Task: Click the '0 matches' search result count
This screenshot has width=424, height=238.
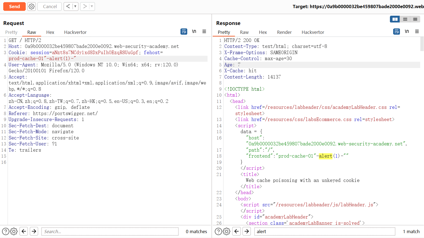Action: click(x=196, y=232)
